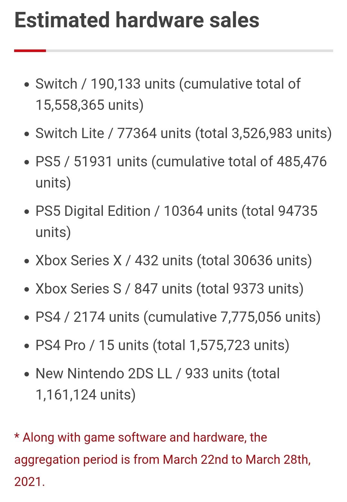Select the Switch 190,133 units line
Image resolution: width=347 pixels, height=502 pixels.
point(168,94)
